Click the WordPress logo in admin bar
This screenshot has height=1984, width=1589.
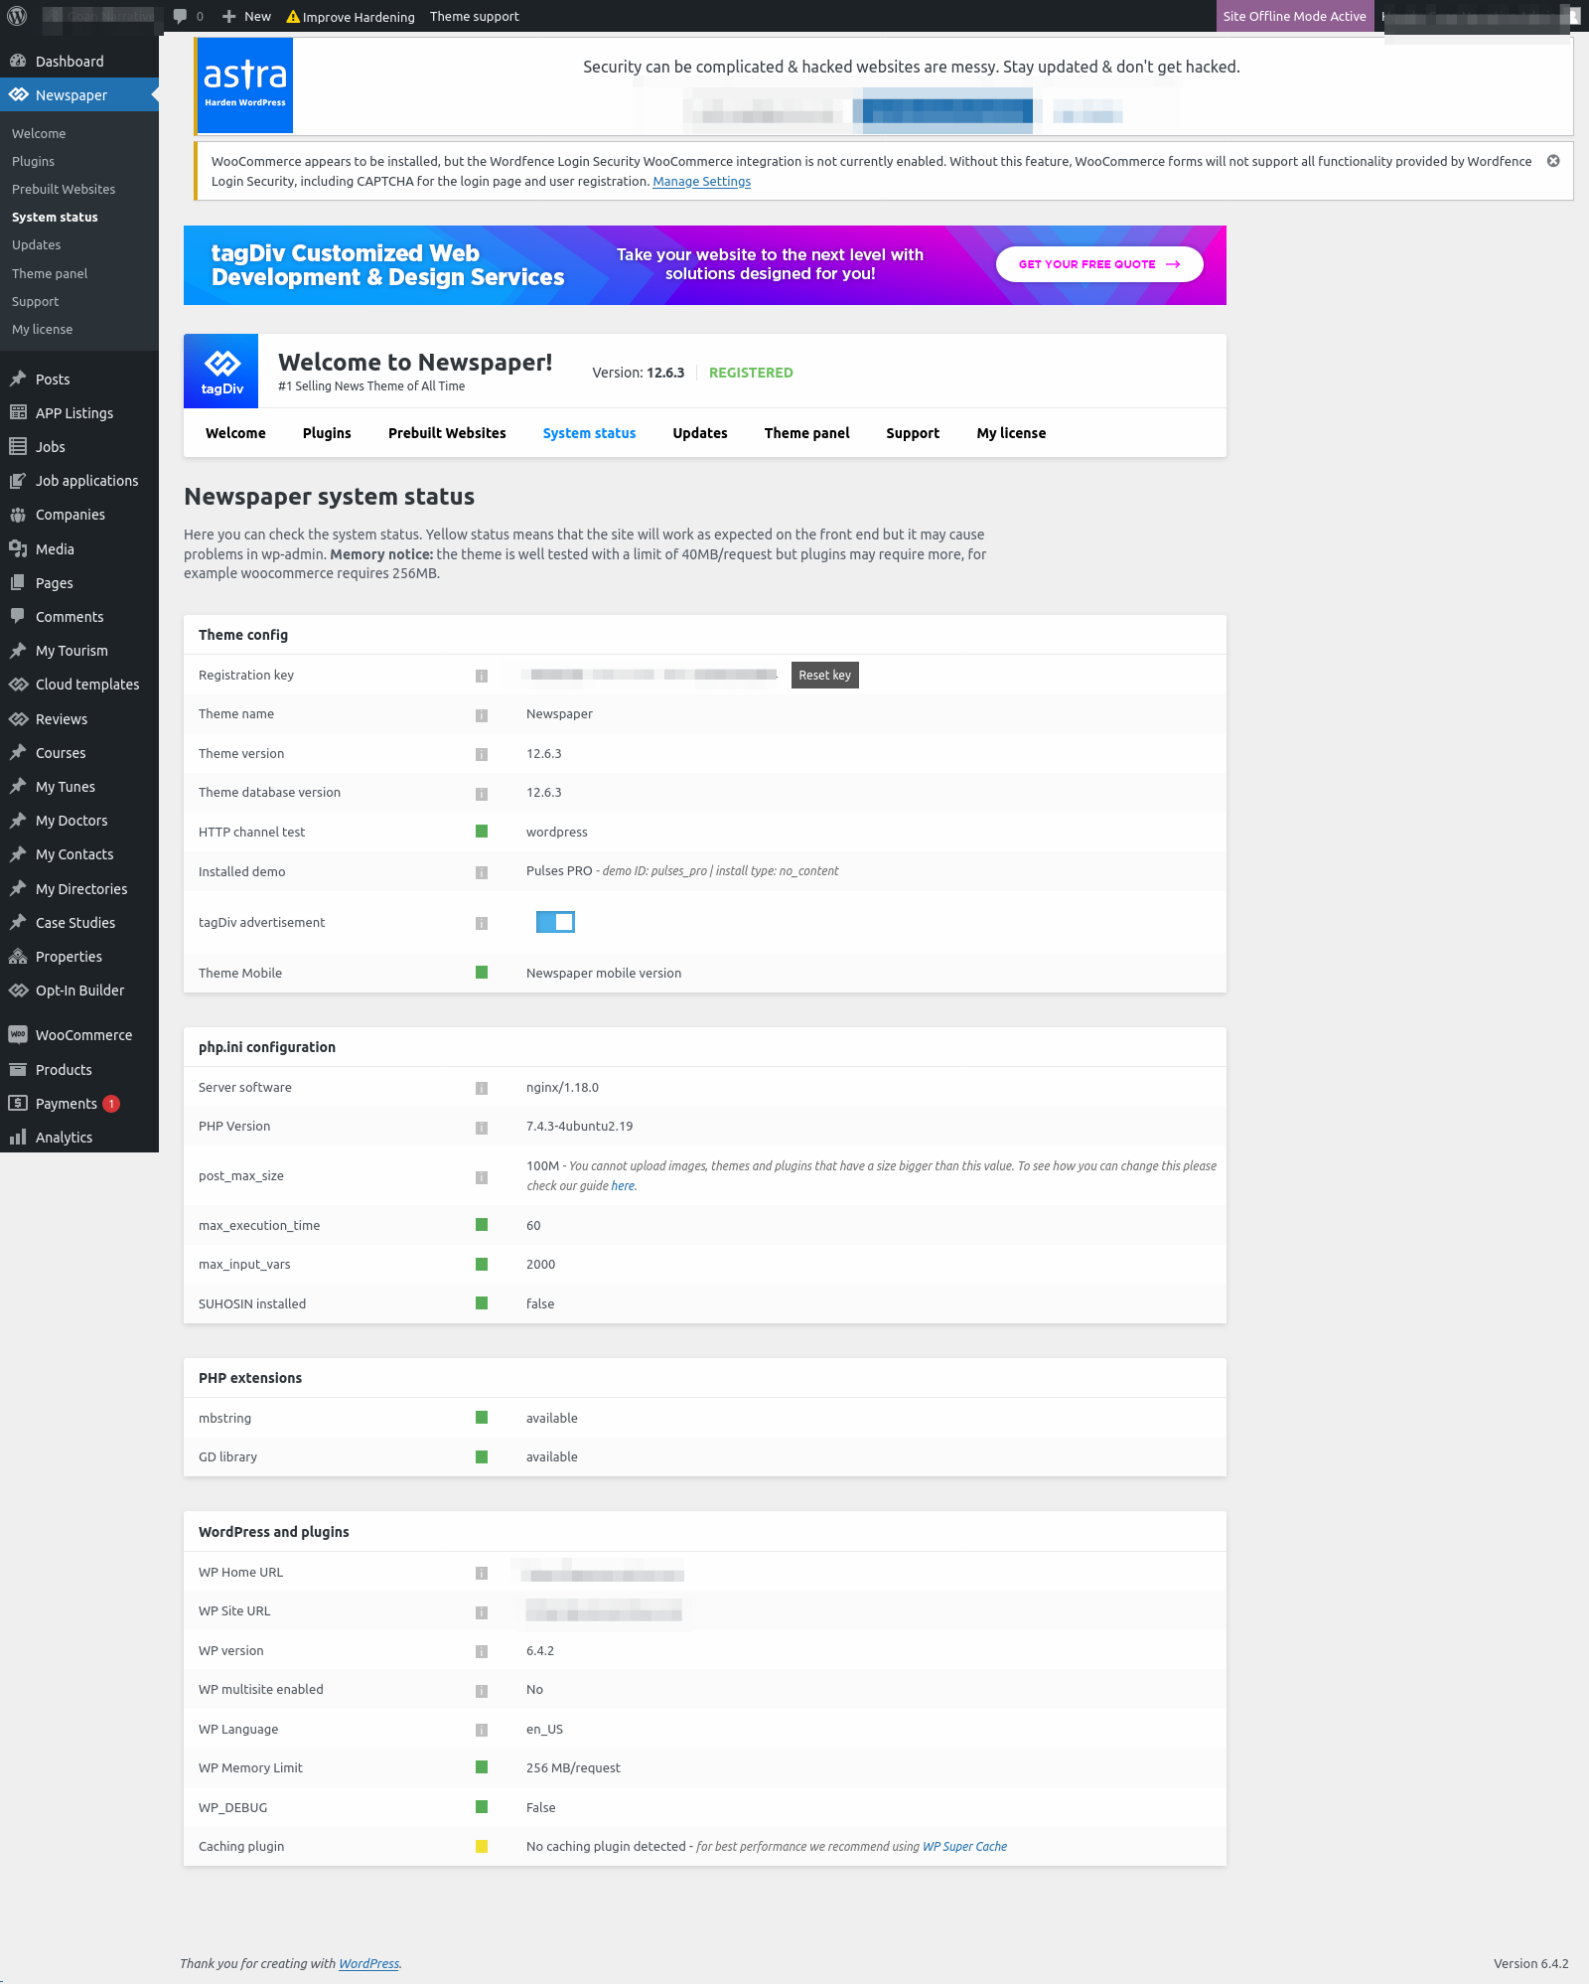point(17,16)
